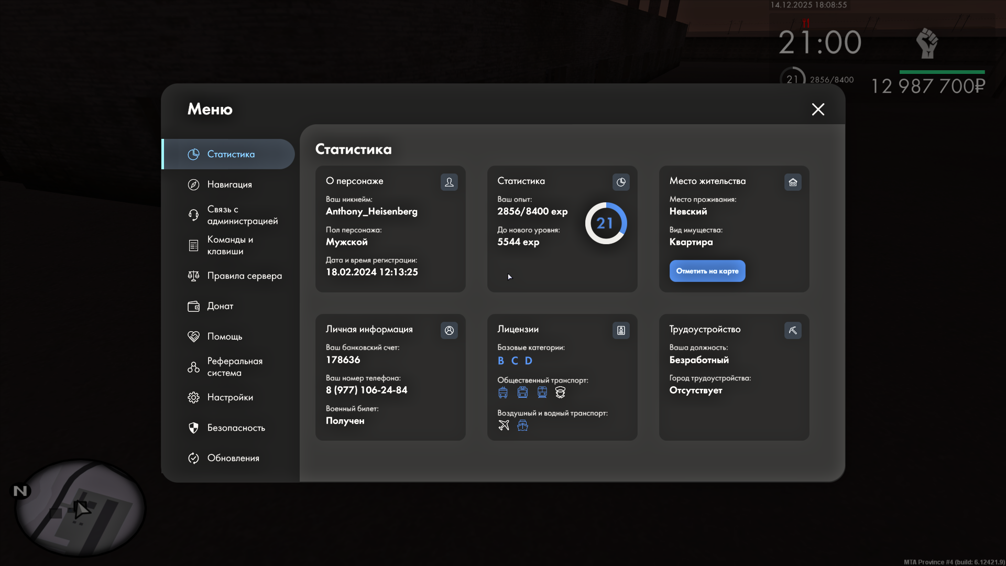Click the level 21 circular progress ring
Viewport: 1006px width, 566px height.
point(606,223)
